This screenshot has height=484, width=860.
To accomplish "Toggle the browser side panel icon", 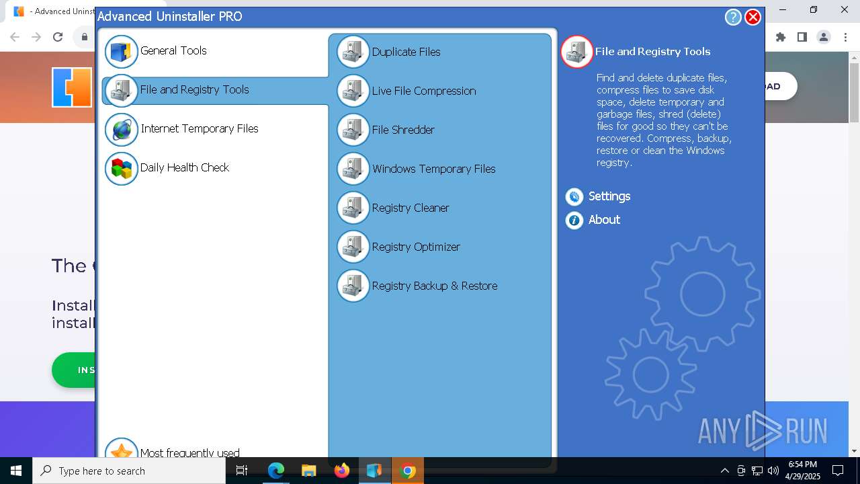I will pos(802,38).
